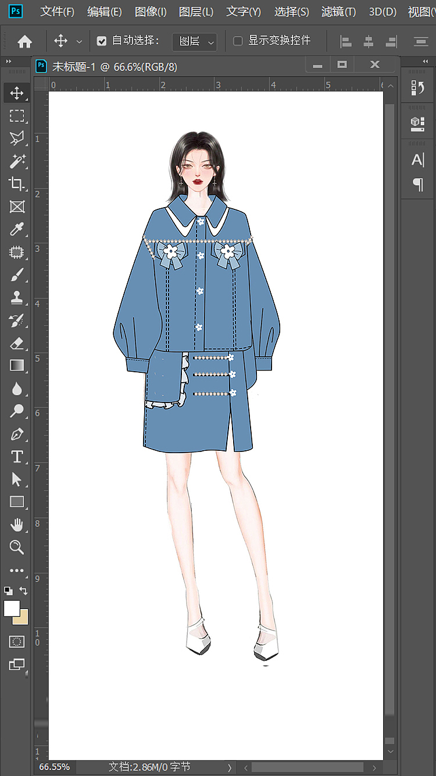Click the distribute vertically icon
Viewport: 436px width, 776px height.
[x=421, y=41]
